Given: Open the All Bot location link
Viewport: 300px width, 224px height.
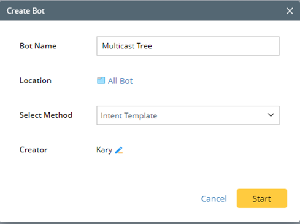Looking at the screenshot, I should click(x=120, y=81).
